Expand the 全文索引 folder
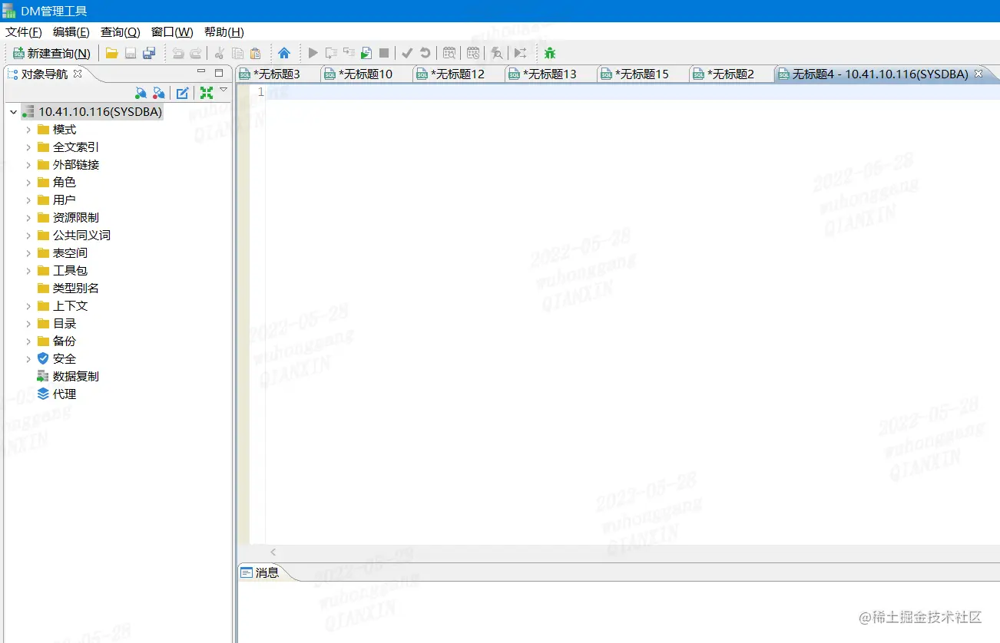 tap(28, 147)
